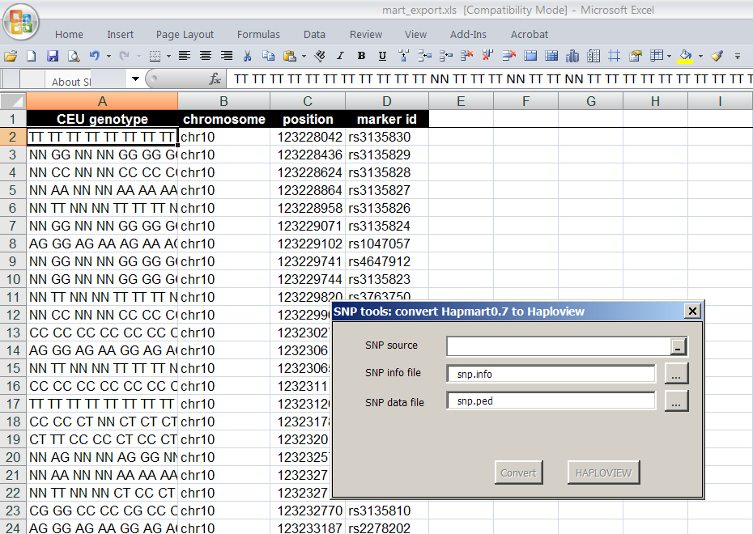Click the SNP source input field
This screenshot has width=753, height=534.
[559, 346]
